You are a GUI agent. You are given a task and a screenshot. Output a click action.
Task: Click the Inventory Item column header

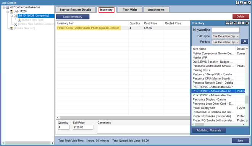(66, 23)
